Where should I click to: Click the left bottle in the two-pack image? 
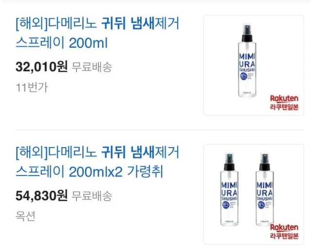pos(230,189)
